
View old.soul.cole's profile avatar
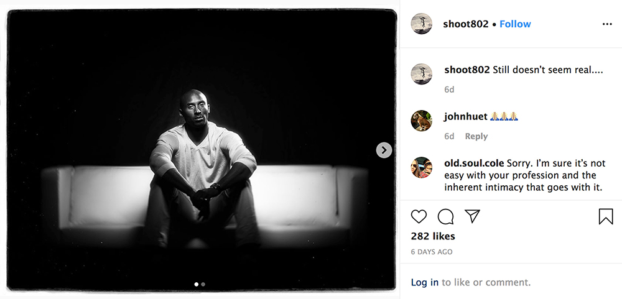[422, 167]
